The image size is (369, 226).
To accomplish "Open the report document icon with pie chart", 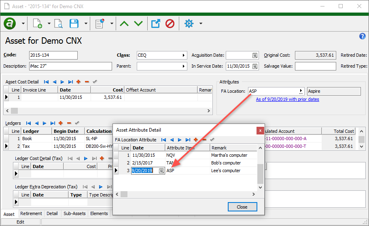I will click(x=100, y=23).
